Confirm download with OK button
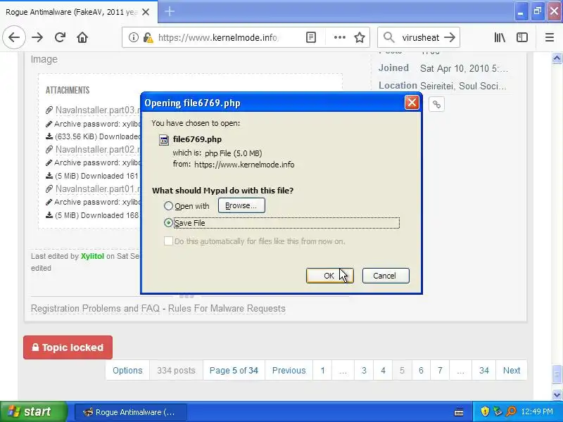 coord(329,276)
